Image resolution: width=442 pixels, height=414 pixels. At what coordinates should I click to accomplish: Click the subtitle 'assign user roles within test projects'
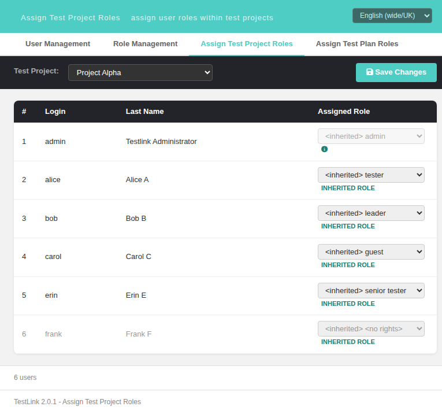[x=202, y=18]
